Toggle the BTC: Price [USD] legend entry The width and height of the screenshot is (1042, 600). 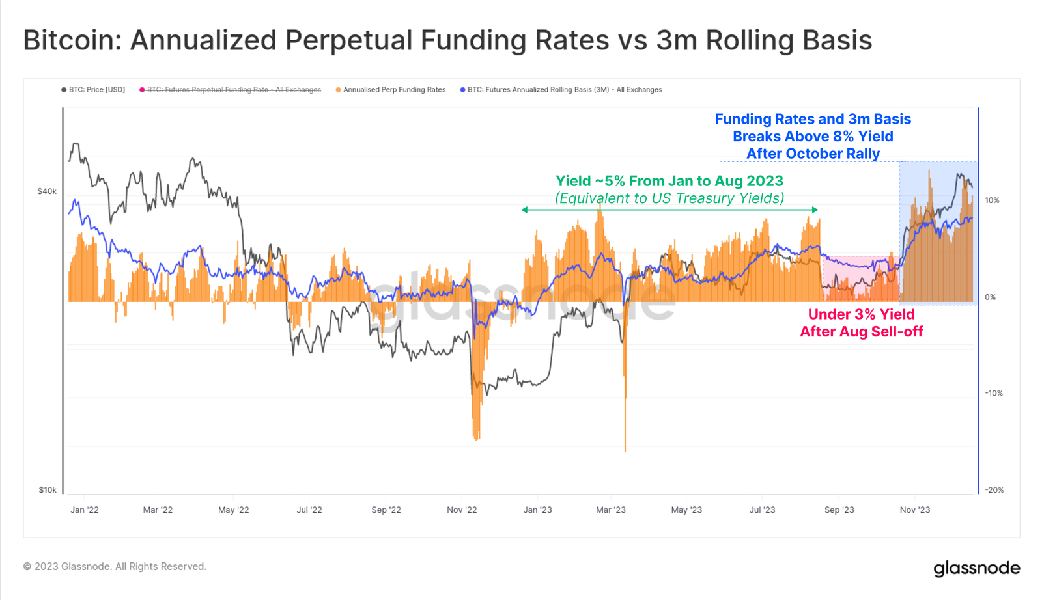click(x=93, y=90)
